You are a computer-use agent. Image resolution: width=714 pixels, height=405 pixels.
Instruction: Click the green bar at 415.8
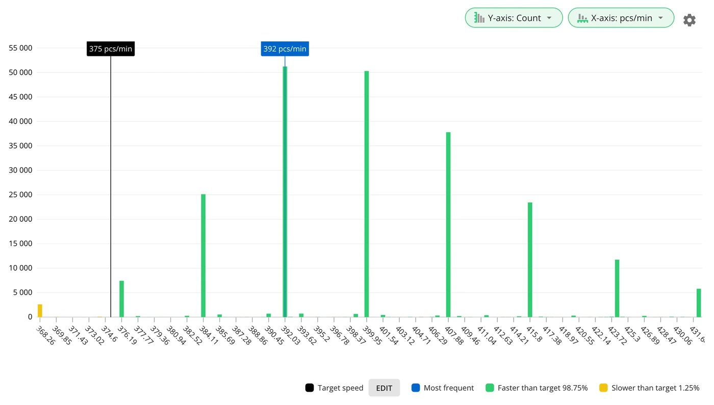(x=530, y=259)
